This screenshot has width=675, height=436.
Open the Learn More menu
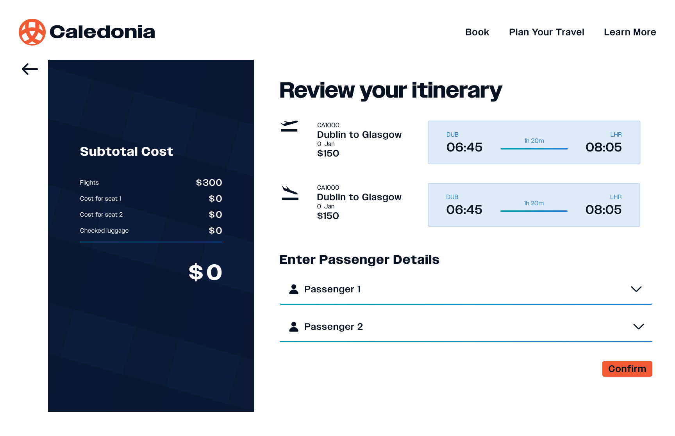pos(630,32)
